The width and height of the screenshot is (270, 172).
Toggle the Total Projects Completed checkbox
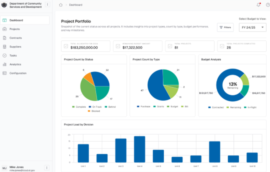[x=222, y=46]
